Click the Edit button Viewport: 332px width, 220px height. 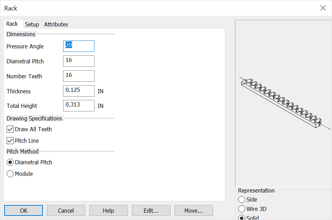[151, 210]
